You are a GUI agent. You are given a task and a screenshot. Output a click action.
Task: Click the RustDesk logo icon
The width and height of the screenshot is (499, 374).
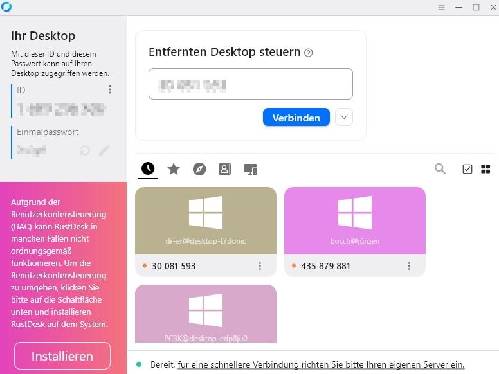(x=6, y=6)
